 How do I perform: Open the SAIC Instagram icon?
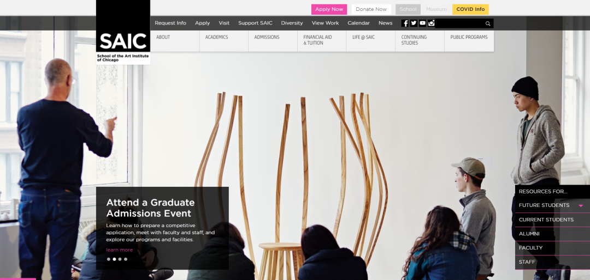pos(431,23)
